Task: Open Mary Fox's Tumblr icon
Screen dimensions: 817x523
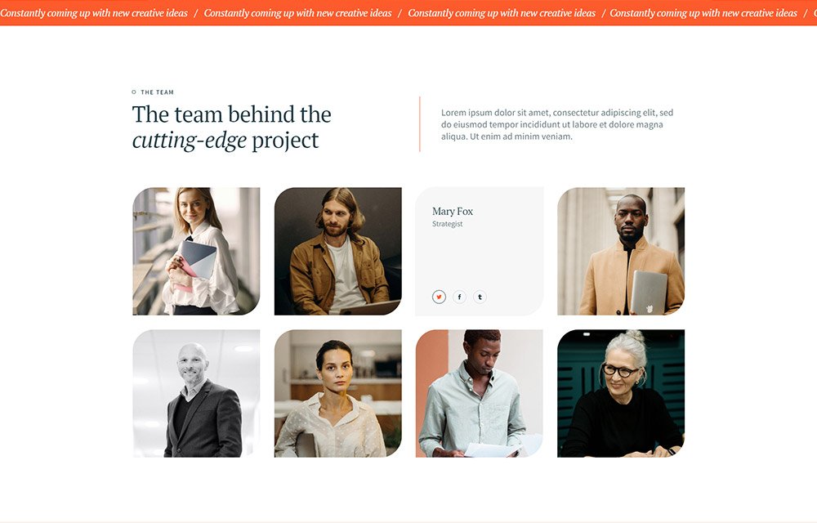Action: [x=480, y=297]
